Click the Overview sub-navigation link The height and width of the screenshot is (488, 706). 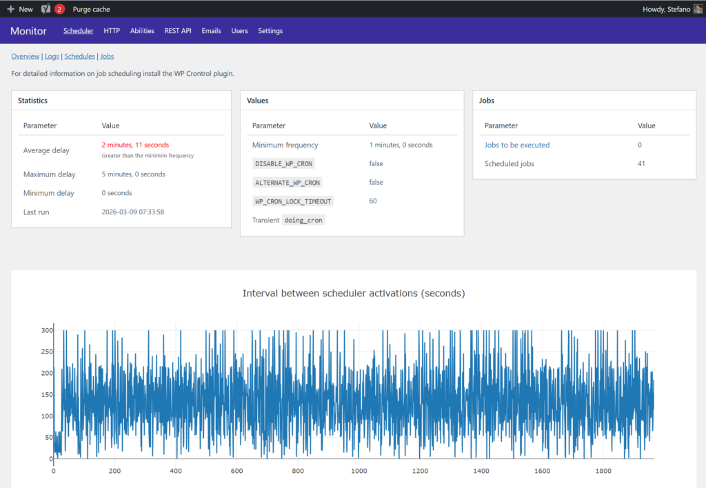26,57
